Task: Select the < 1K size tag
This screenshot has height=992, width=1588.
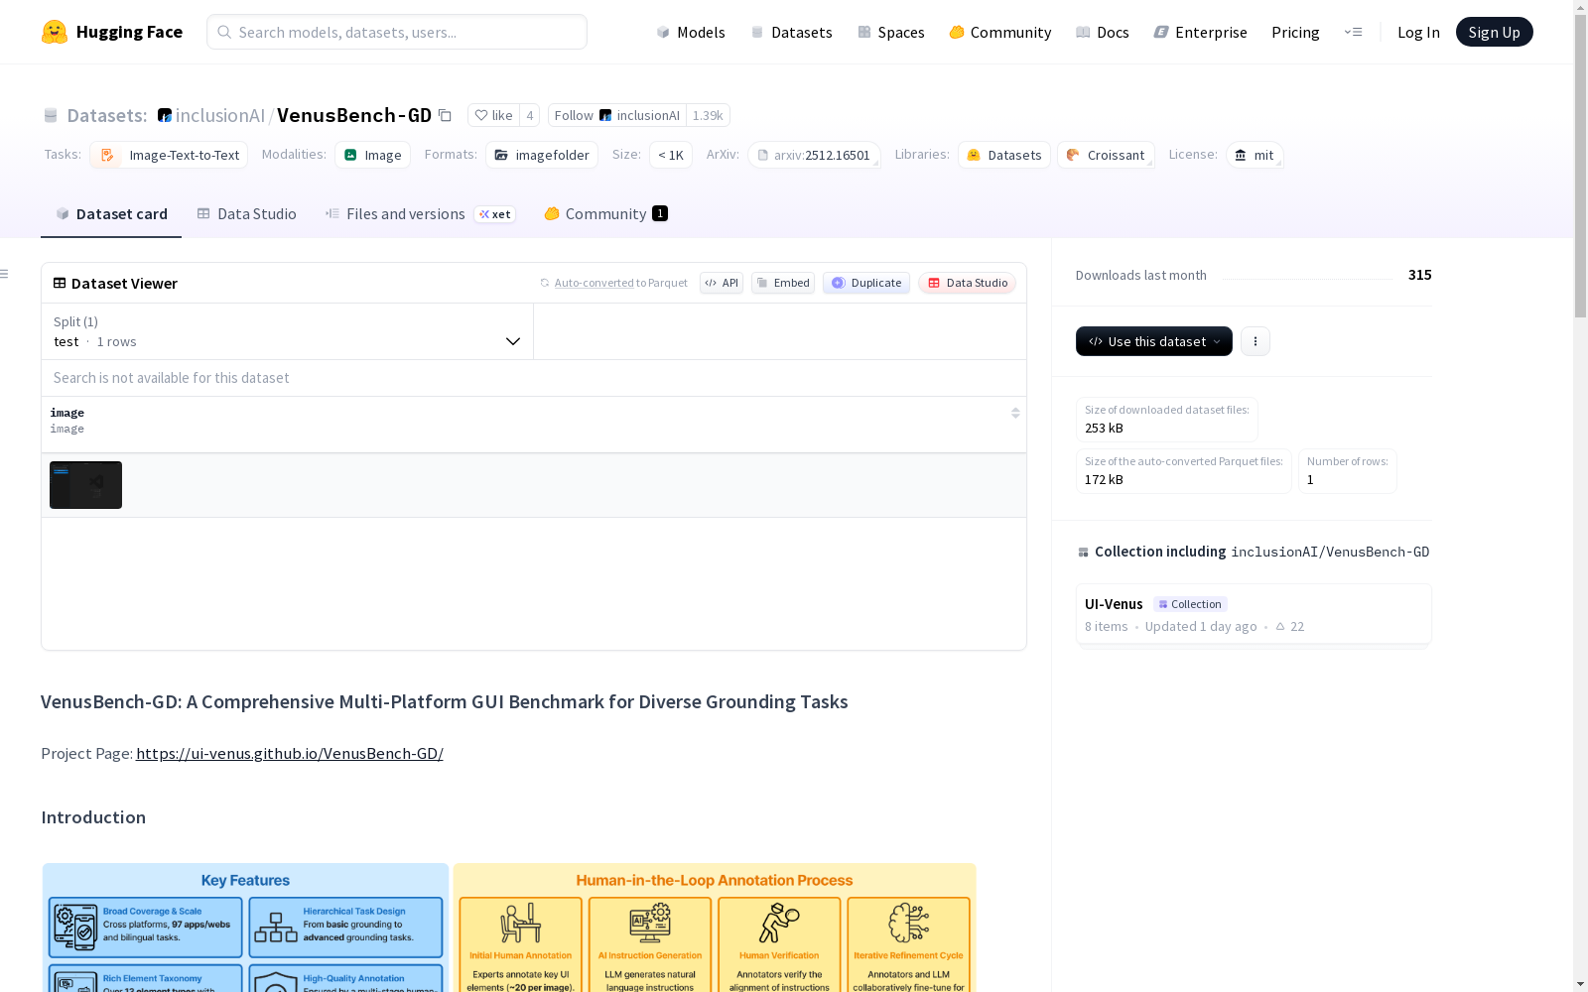Action: [x=671, y=155]
